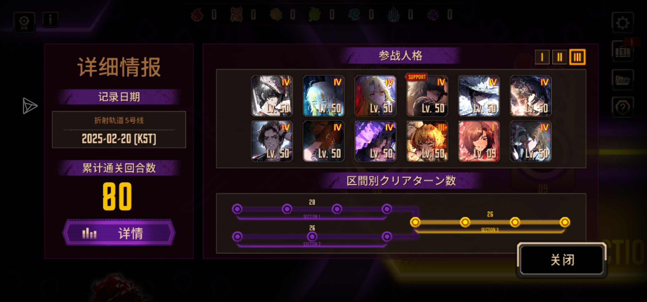Select the SUPPORT-tagged identity portrait

pyautogui.click(x=427, y=96)
